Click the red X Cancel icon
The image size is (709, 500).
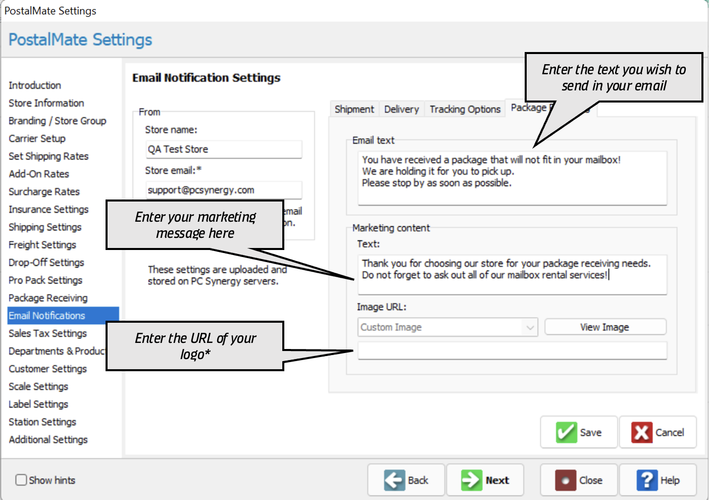tap(641, 432)
